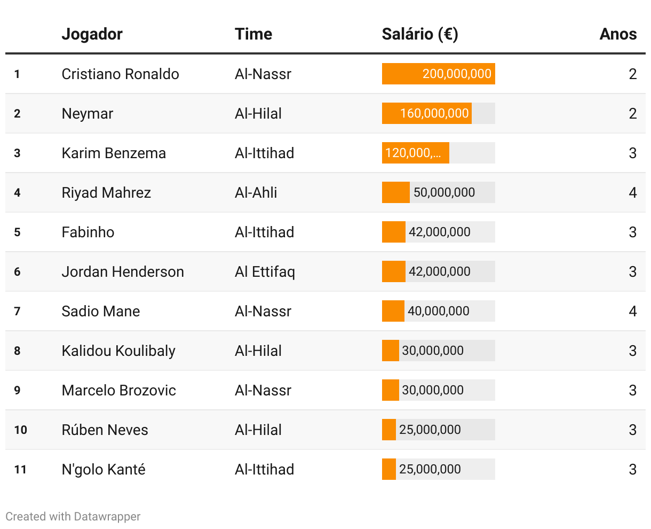The width and height of the screenshot is (651, 529).
Task: Select the Time column header
Action: tap(253, 34)
